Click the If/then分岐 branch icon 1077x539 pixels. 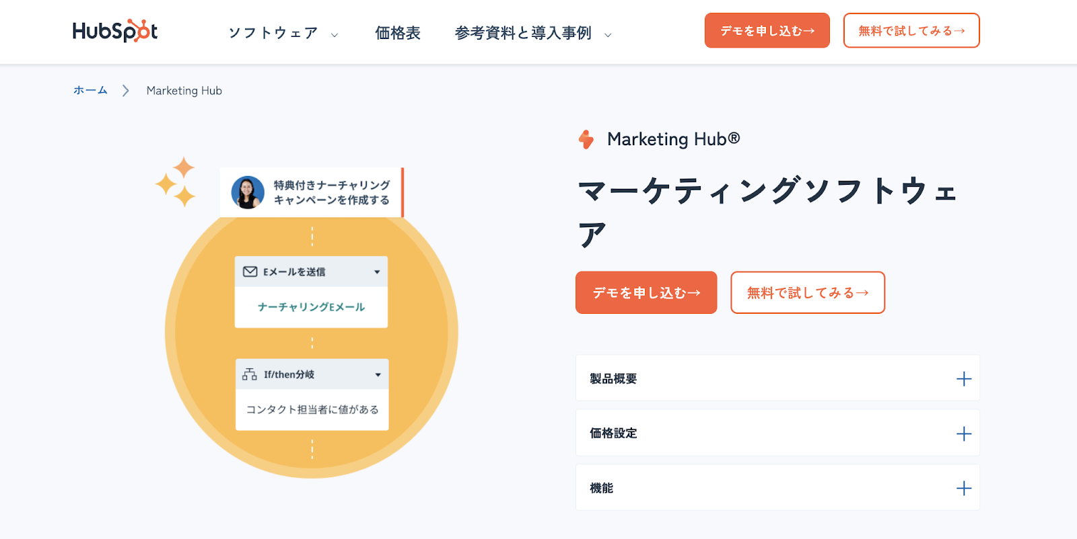[250, 374]
